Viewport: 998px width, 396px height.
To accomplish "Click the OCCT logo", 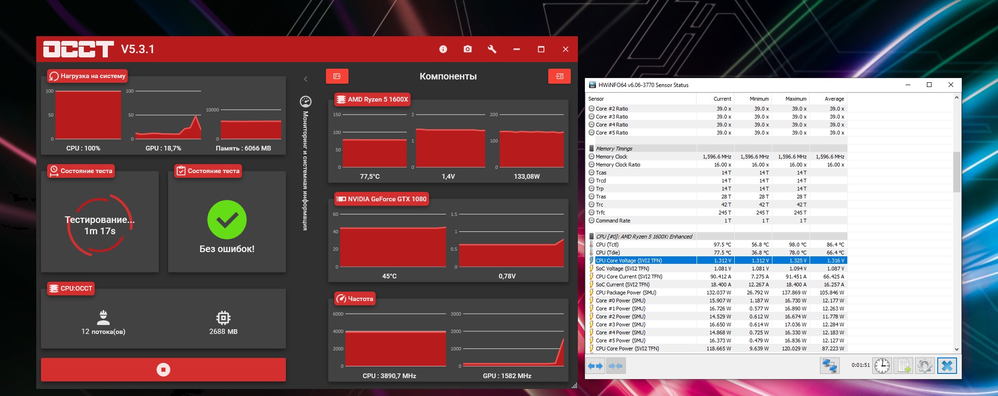I will coord(79,49).
